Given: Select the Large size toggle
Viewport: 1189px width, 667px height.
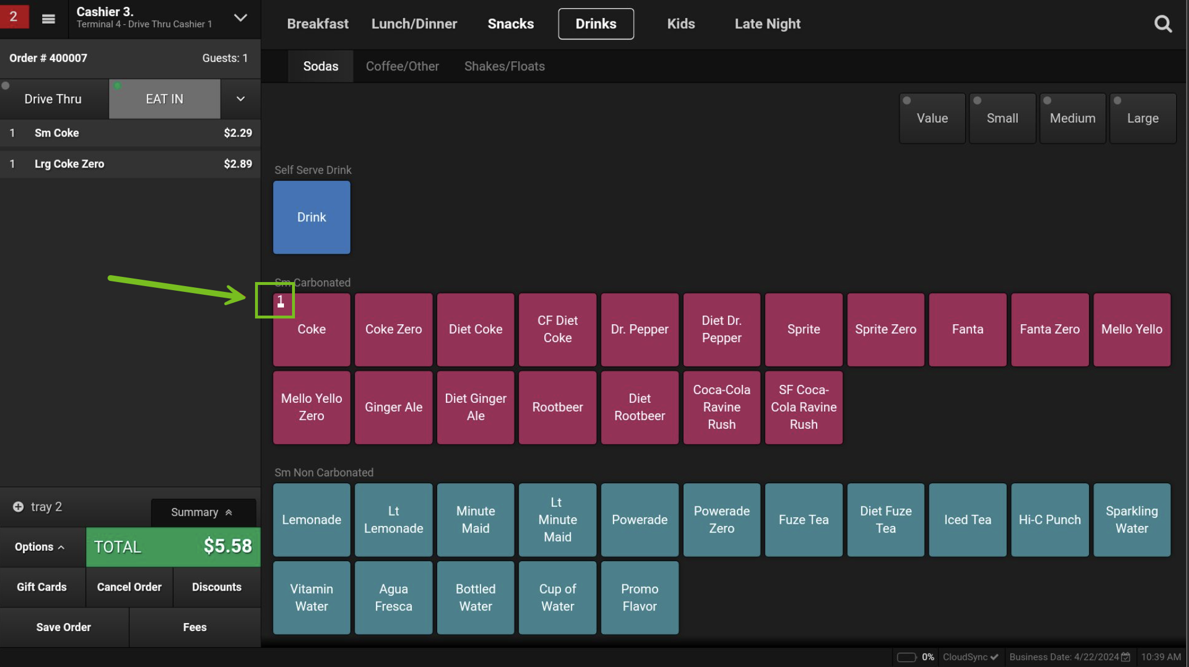Looking at the screenshot, I should click(1142, 118).
